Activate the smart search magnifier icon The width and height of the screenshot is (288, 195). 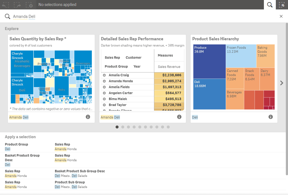click(x=270, y=5)
